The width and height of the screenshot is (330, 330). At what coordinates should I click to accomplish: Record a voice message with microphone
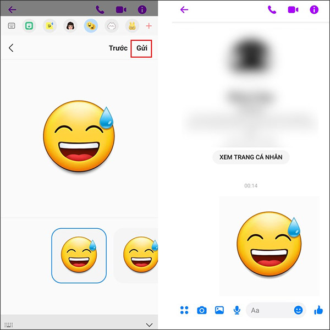(237, 310)
